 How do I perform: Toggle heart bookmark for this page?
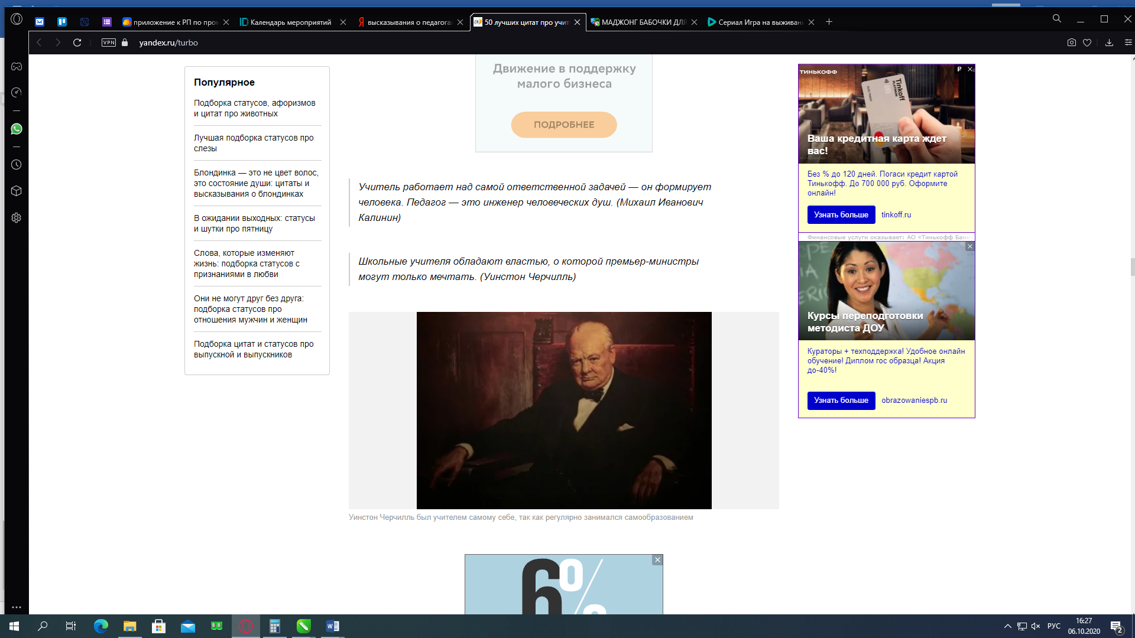pyautogui.click(x=1087, y=43)
